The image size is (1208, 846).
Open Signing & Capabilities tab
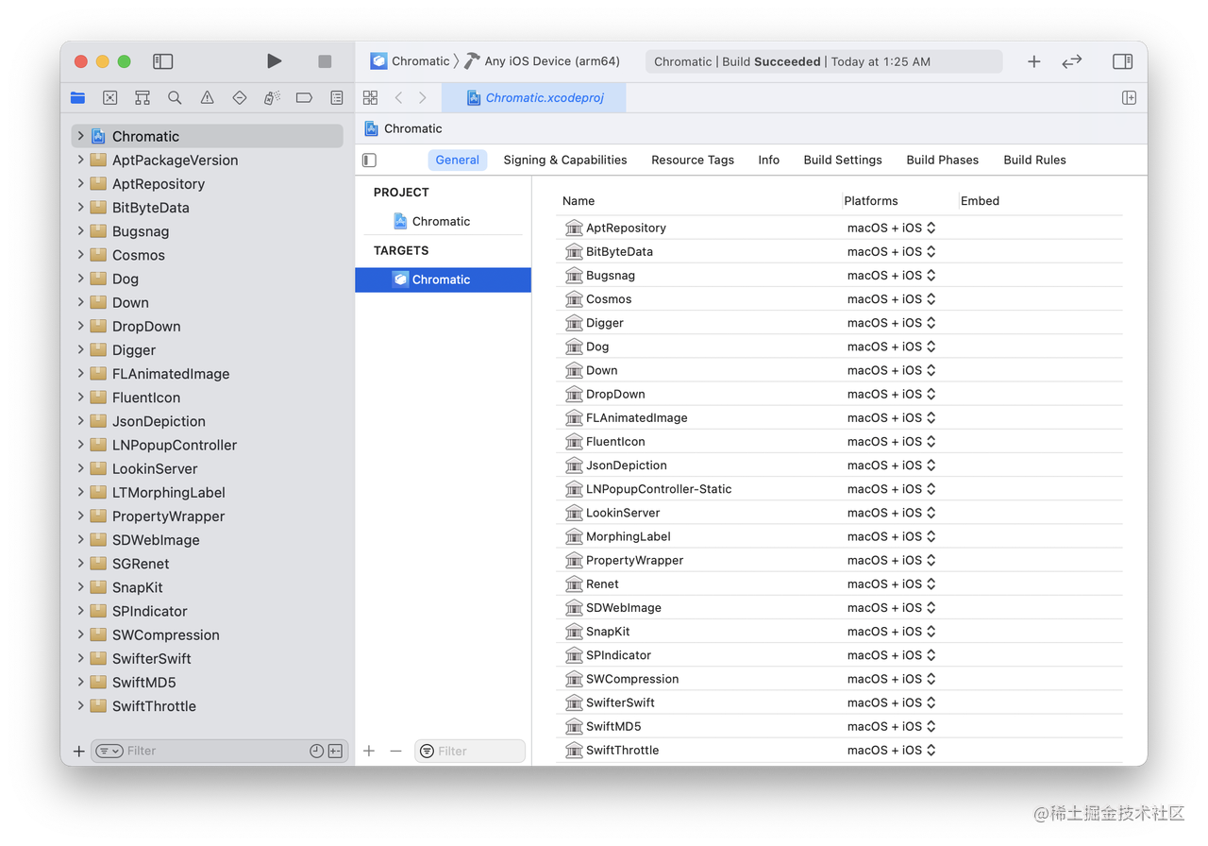[x=565, y=161]
